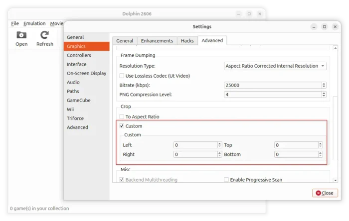Click the Bitrate spinner arrows

[324, 85]
